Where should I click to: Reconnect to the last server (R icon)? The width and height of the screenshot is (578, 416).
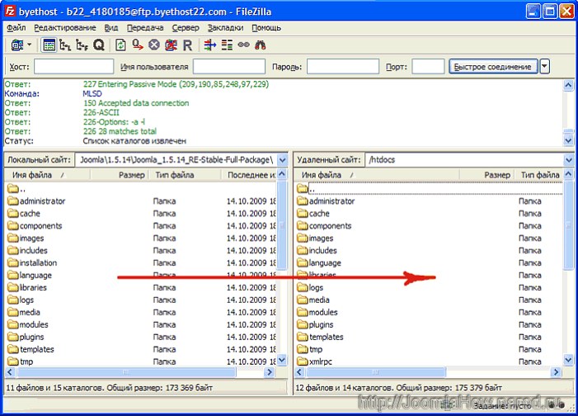click(187, 45)
